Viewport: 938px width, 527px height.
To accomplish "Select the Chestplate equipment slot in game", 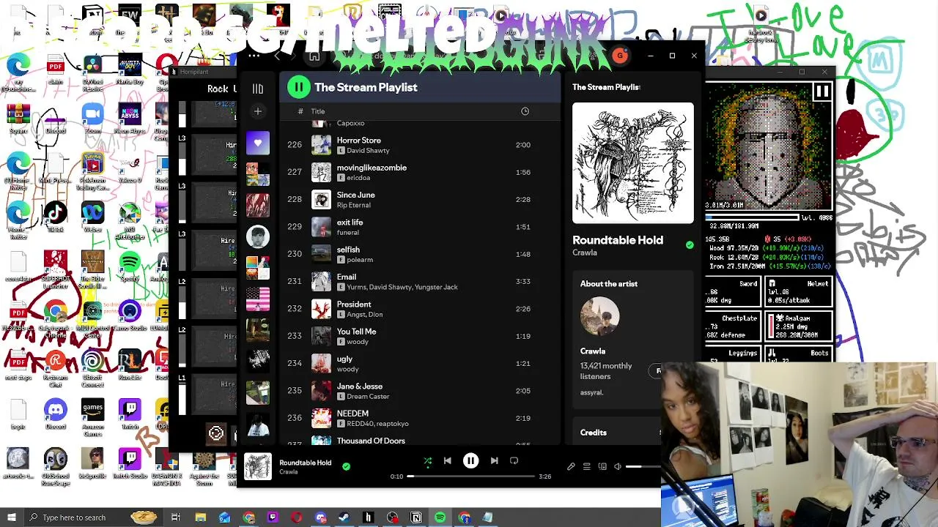I will pyautogui.click(x=733, y=327).
